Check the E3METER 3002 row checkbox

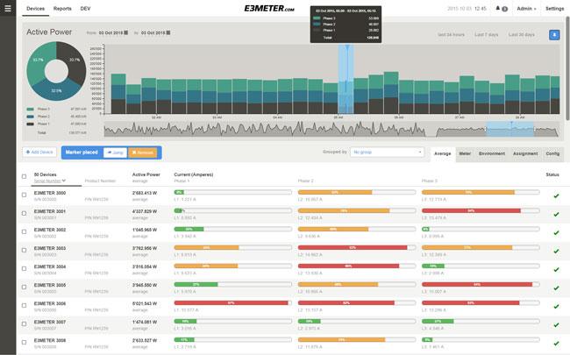pos(24,231)
